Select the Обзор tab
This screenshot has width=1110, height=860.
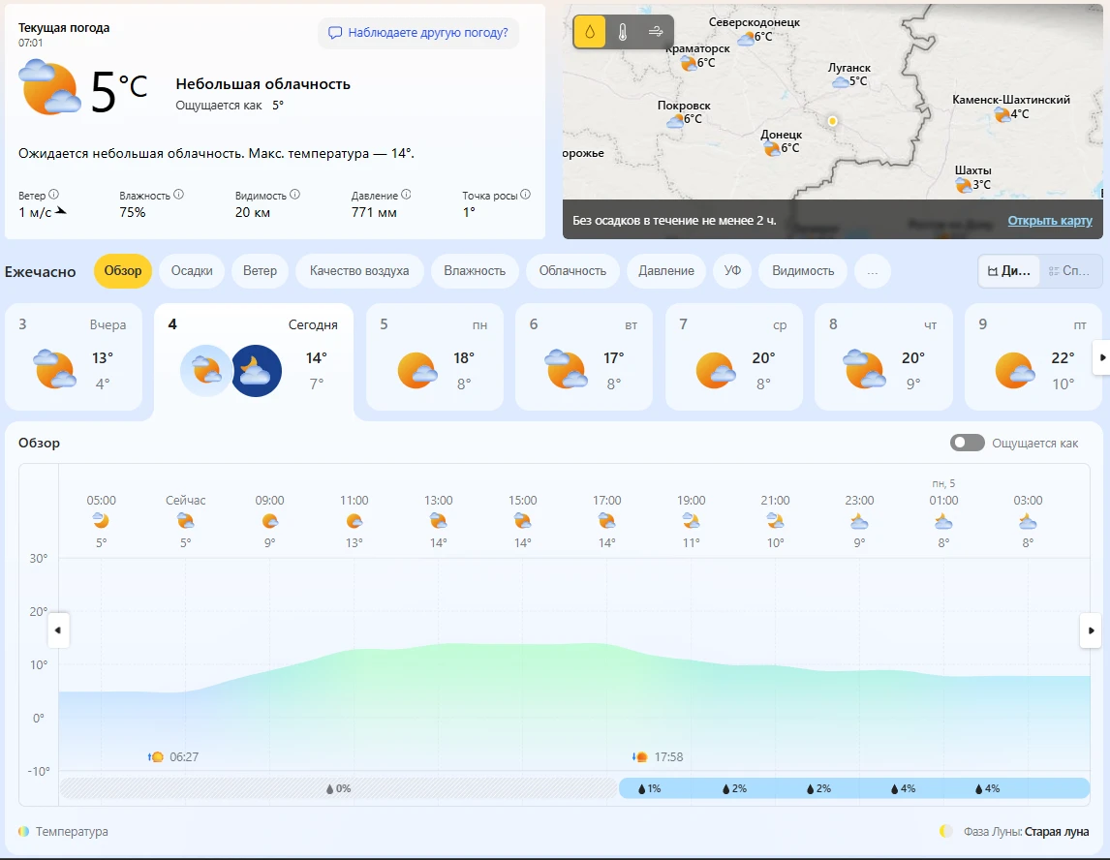(123, 271)
